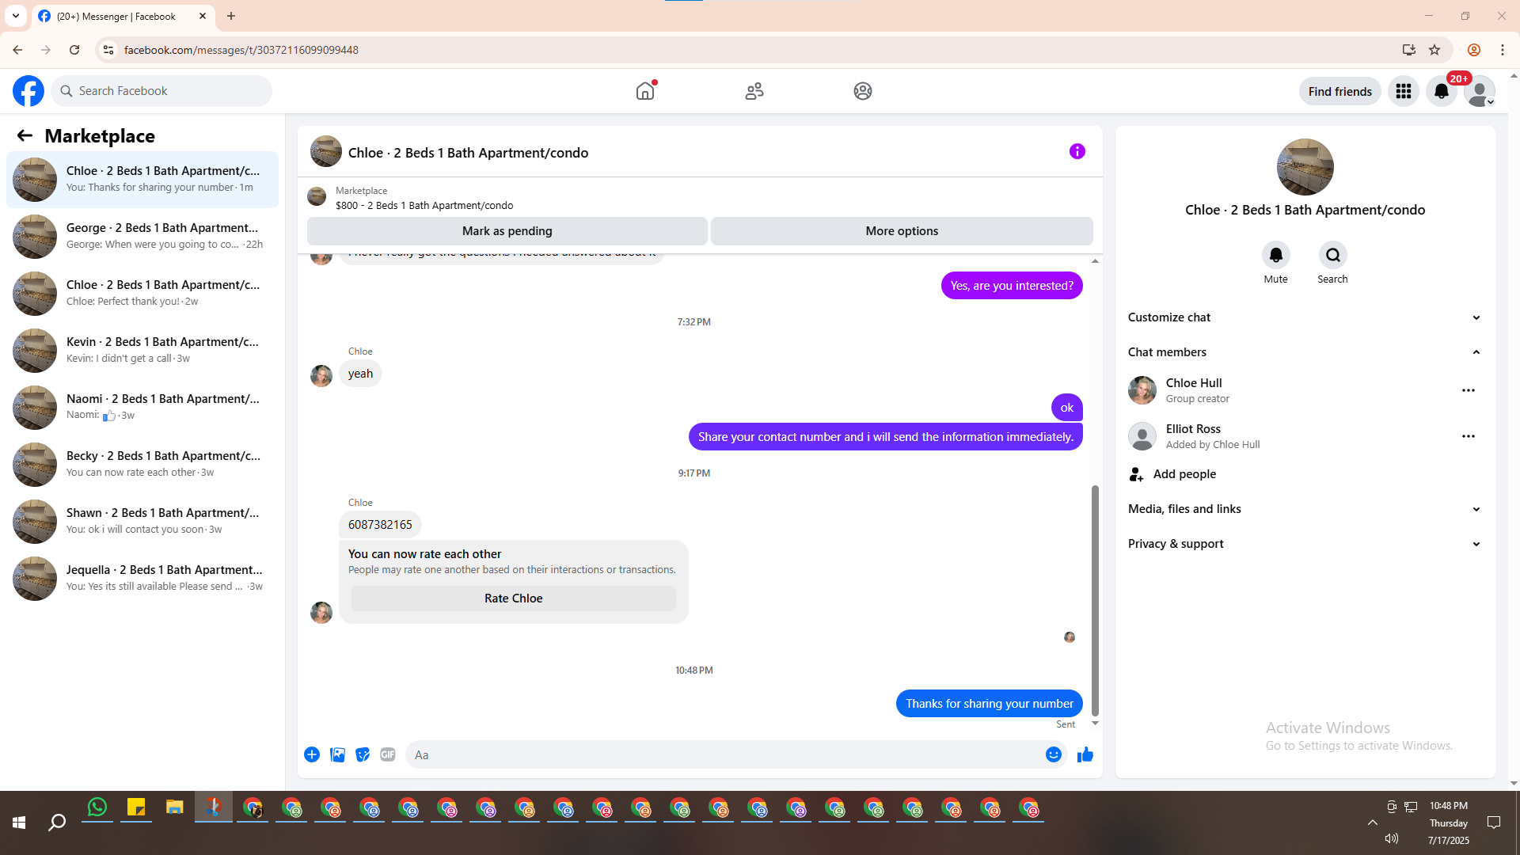Open more actions plus icon in composer
This screenshot has width=1520, height=855.
pos(312,754)
